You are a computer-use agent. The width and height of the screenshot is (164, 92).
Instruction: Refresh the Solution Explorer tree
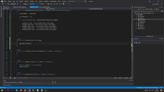tap(148, 9)
